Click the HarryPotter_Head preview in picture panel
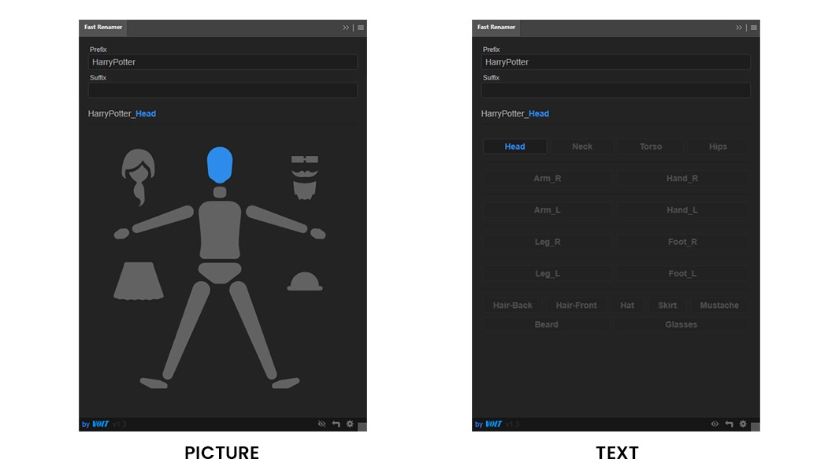Image resolution: width=839 pixels, height=474 pixels. (122, 113)
